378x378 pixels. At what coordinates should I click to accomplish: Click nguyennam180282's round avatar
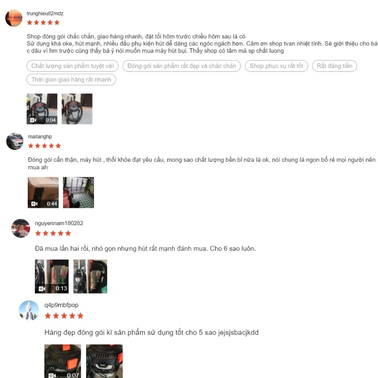tap(21, 228)
